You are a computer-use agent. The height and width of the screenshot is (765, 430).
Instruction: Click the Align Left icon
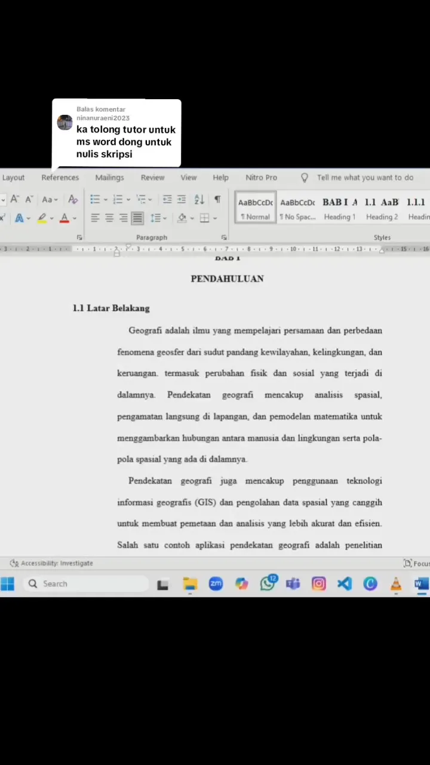click(x=96, y=218)
